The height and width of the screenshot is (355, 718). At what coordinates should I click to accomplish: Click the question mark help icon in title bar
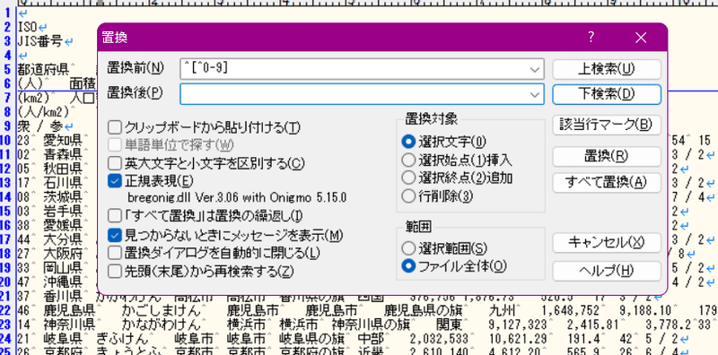pyautogui.click(x=591, y=38)
